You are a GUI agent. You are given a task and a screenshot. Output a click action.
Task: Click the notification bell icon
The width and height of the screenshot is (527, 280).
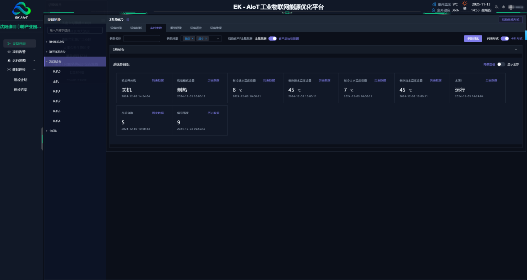pyautogui.click(x=503, y=7)
